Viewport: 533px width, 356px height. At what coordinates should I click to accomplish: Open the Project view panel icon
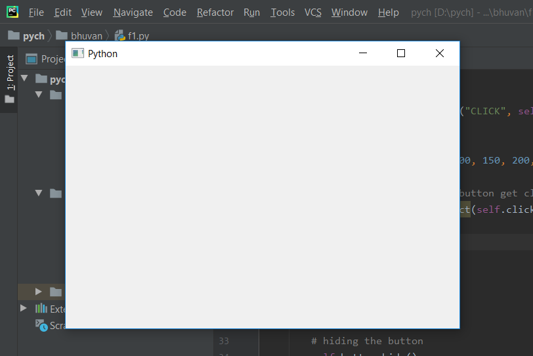point(32,59)
